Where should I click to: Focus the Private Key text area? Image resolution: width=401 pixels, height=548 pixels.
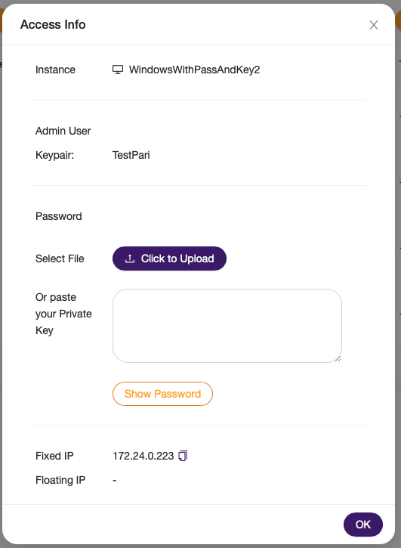coord(227,326)
